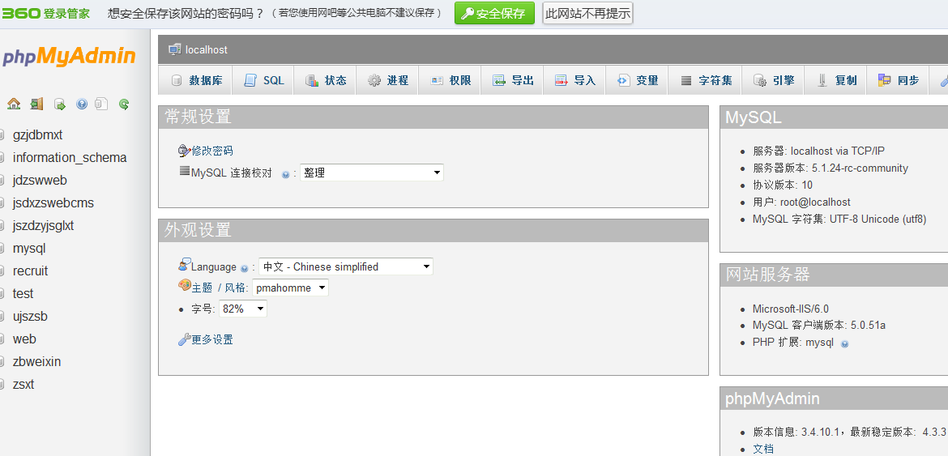Open the web database
Viewport: 948px width, 456px height.
coord(24,339)
